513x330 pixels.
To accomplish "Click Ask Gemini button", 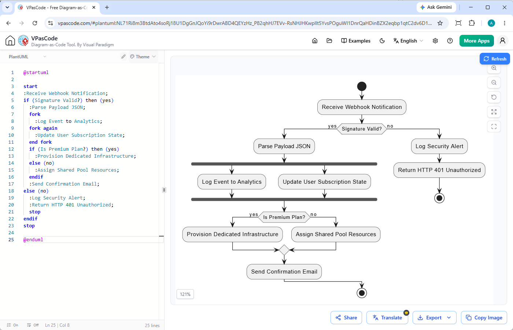I will (x=436, y=7).
